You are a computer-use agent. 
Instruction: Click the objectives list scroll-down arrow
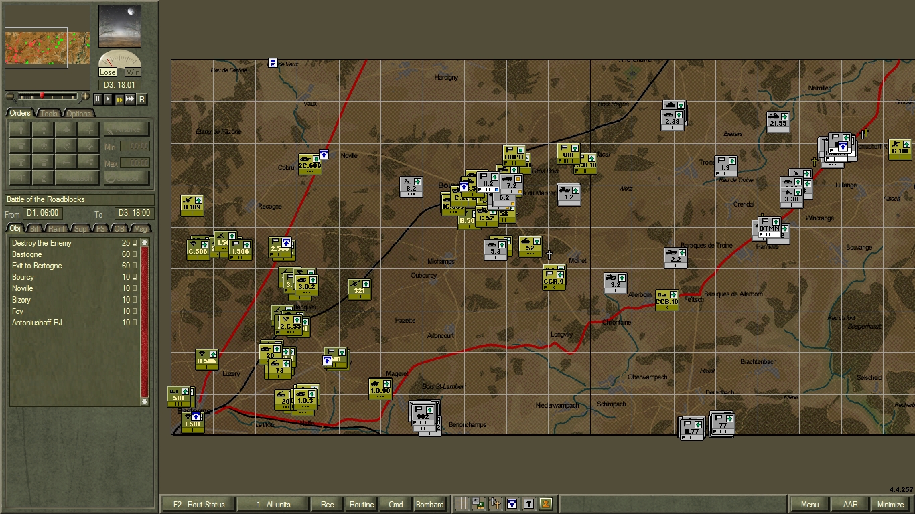point(144,402)
